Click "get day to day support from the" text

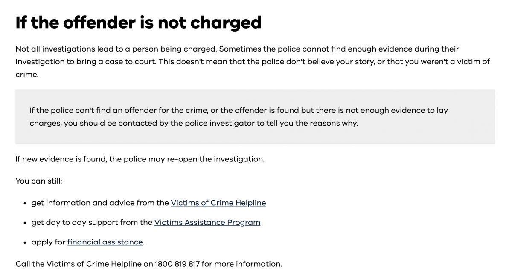coord(92,222)
